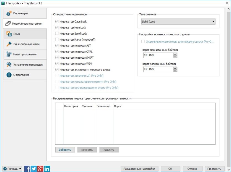Viewport: 231px width, 172px height.
Task: Click the Лицензионный ключ key icon
Action: coord(9,44)
